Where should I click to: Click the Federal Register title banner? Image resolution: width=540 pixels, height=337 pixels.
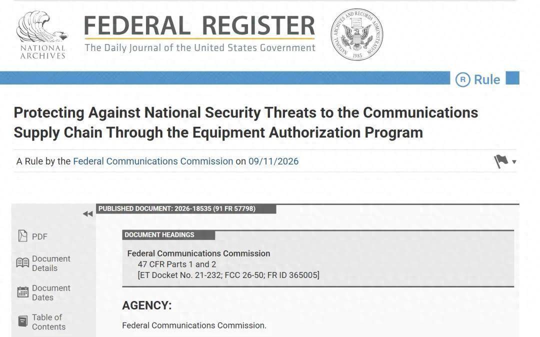pyautogui.click(x=199, y=33)
